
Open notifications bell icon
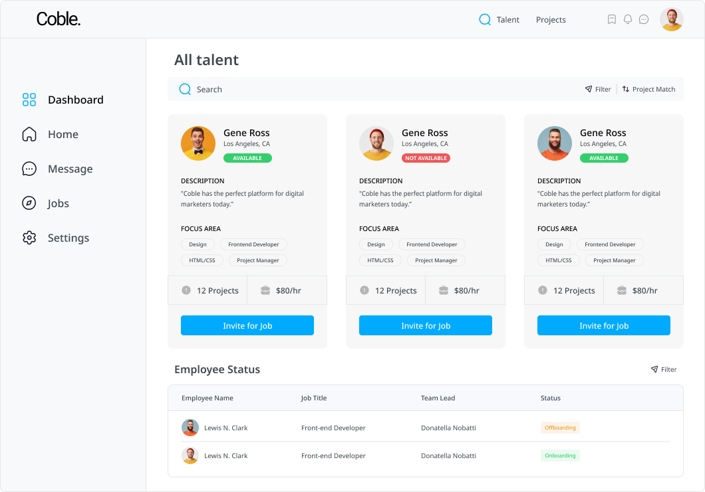[628, 20]
